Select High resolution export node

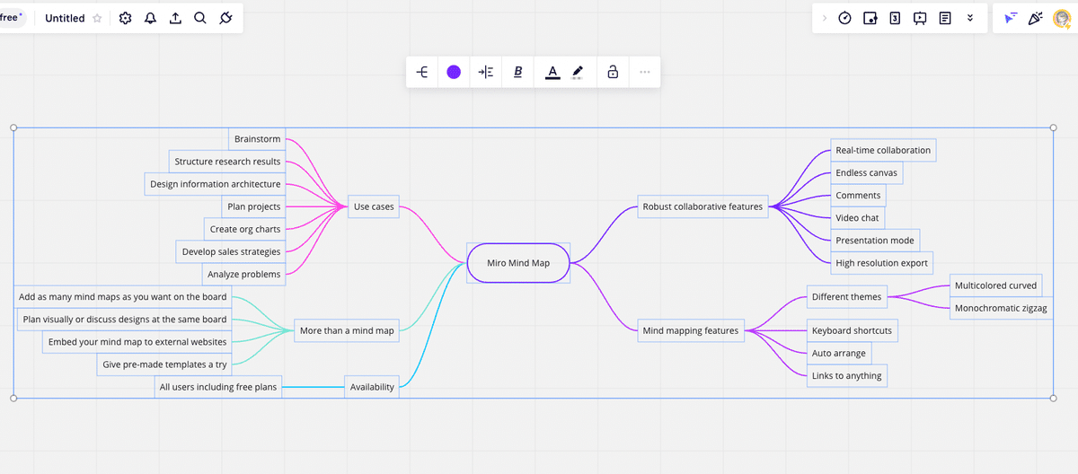[881, 262]
